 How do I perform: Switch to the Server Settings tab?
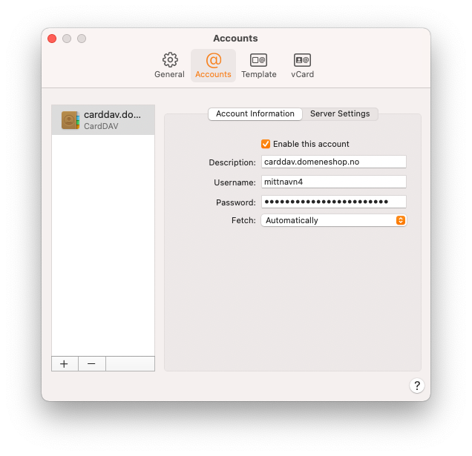click(x=340, y=113)
